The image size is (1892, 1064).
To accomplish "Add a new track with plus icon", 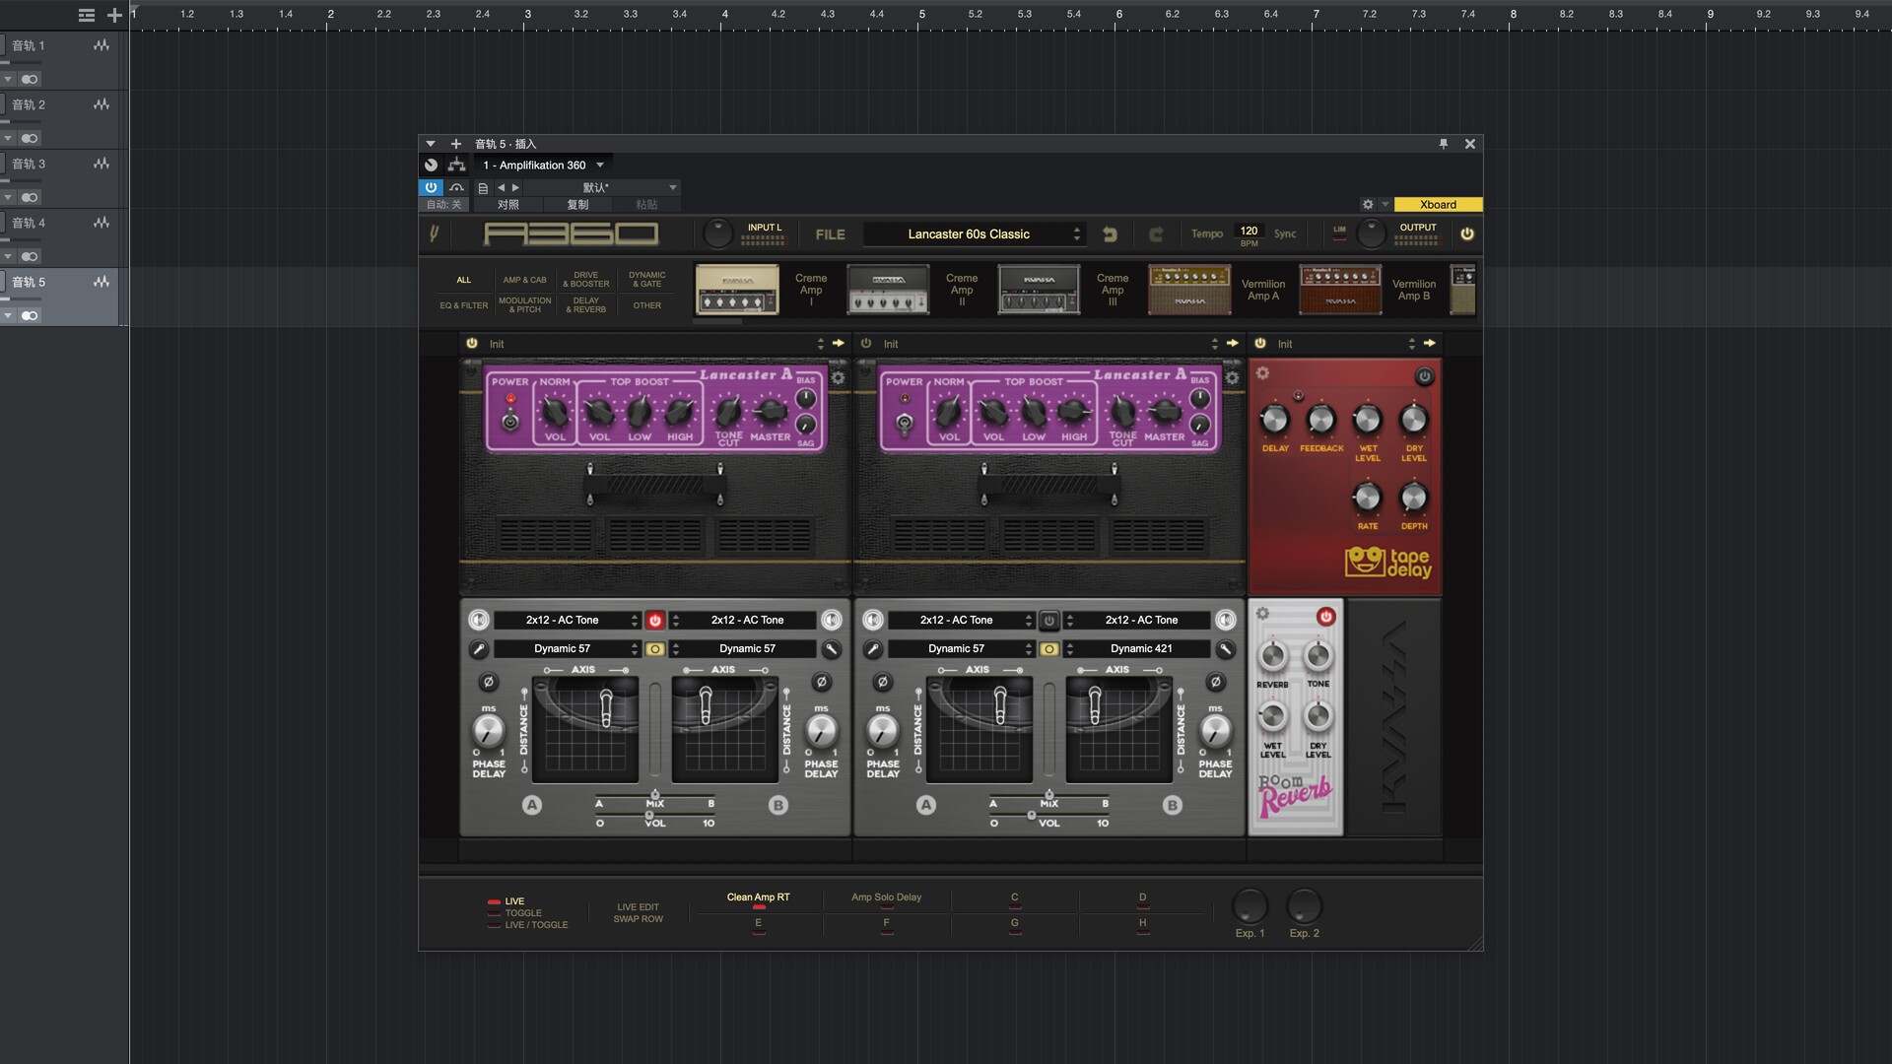I will [114, 15].
